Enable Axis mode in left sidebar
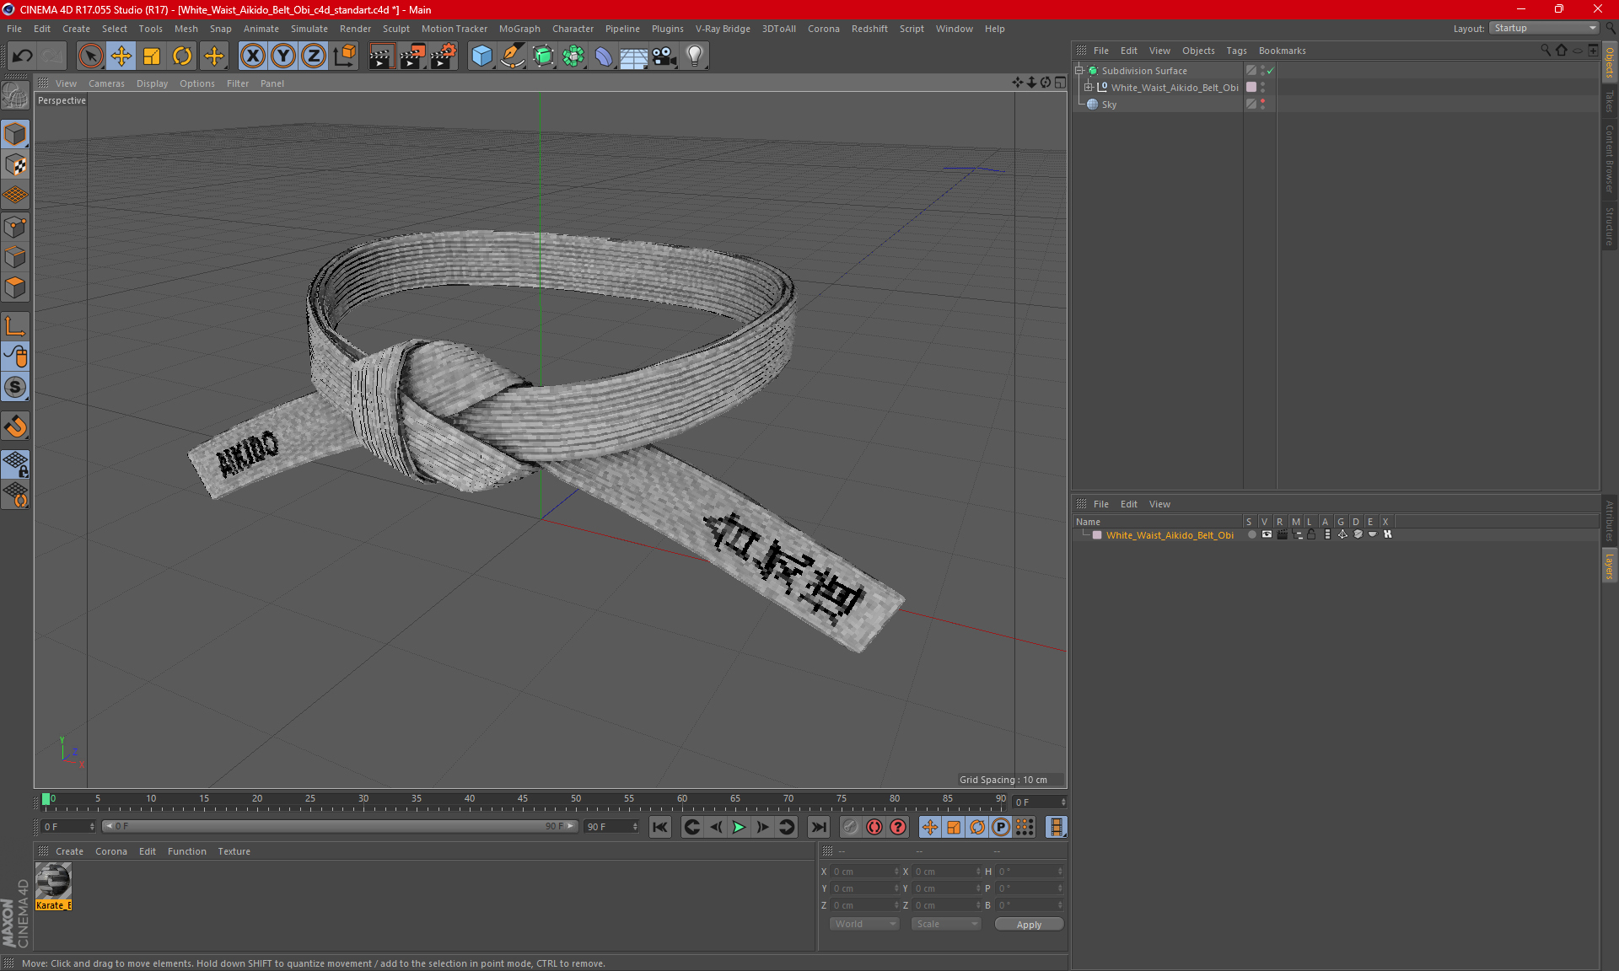Viewport: 1619px width, 971px height. click(x=15, y=326)
